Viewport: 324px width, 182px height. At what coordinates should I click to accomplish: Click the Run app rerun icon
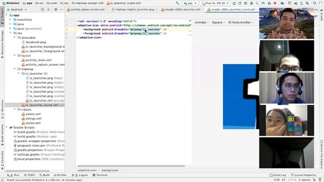click(234, 4)
